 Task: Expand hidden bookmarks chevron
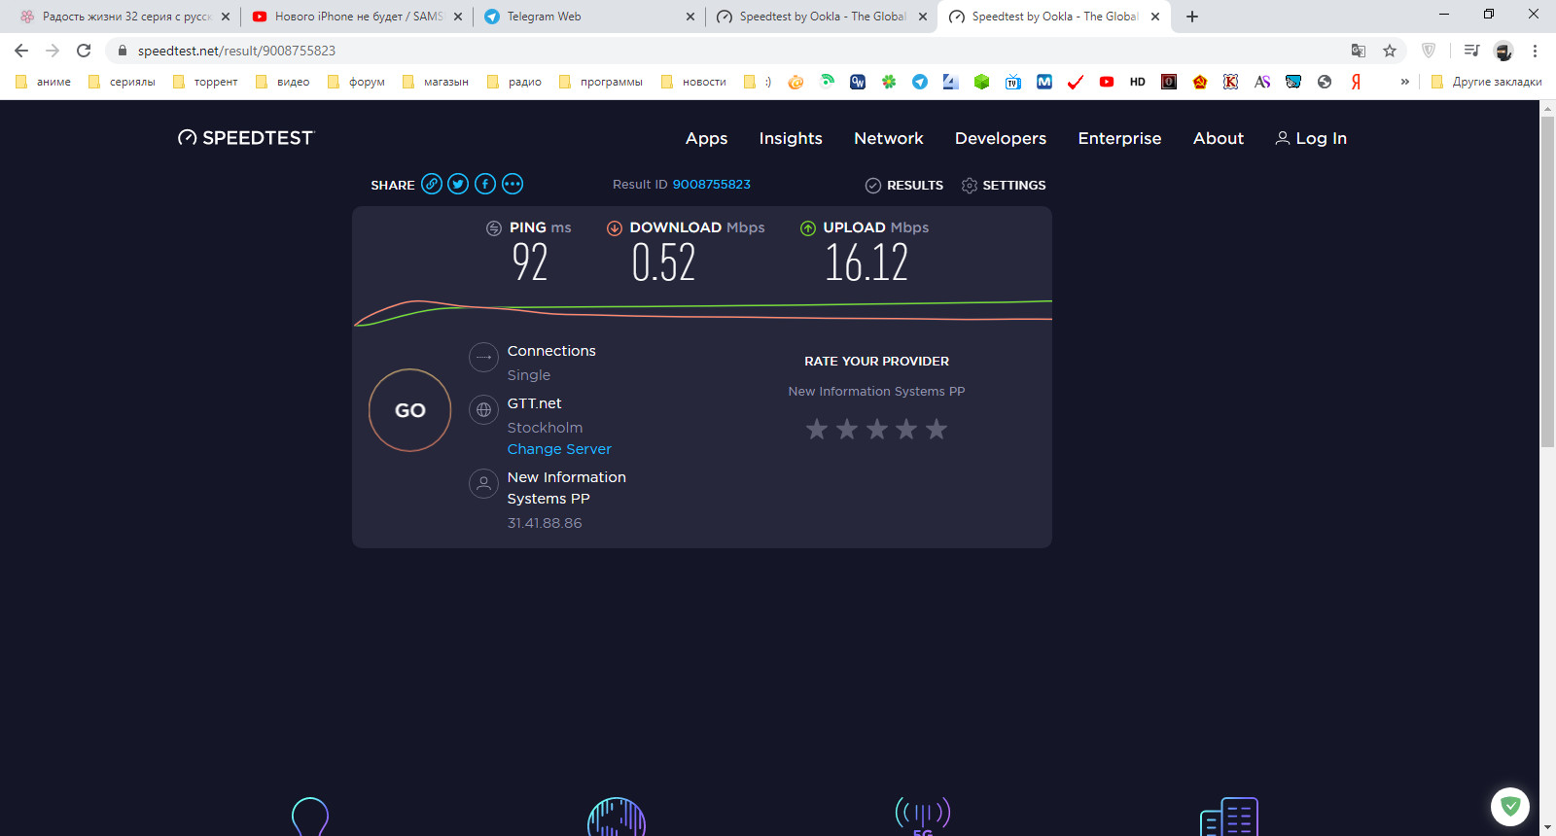(x=1404, y=82)
